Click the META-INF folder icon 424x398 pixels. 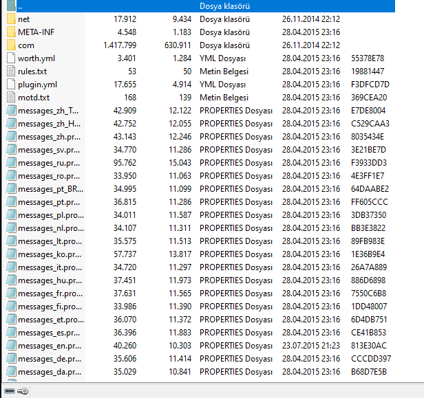click(x=11, y=32)
